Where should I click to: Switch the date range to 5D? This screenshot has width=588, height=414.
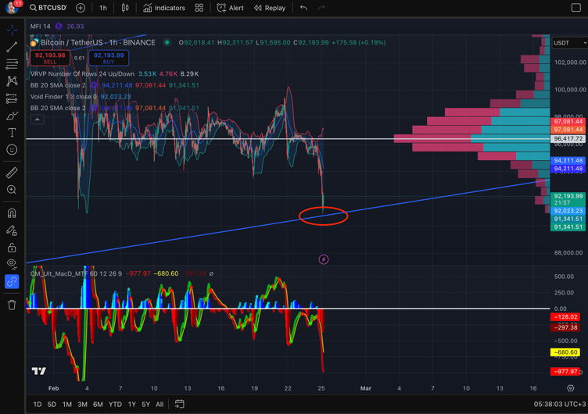[52, 405]
